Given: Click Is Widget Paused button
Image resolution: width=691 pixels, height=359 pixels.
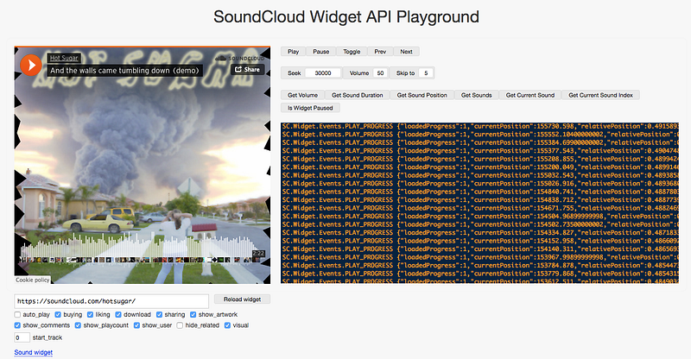Looking at the screenshot, I should click(x=310, y=108).
